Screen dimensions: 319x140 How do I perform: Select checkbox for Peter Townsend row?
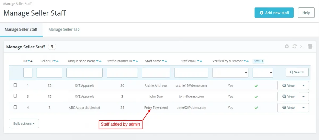pos(15,107)
